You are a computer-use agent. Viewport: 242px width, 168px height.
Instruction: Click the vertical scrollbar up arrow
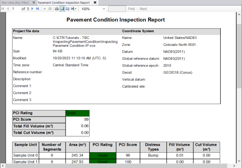coord(239,14)
